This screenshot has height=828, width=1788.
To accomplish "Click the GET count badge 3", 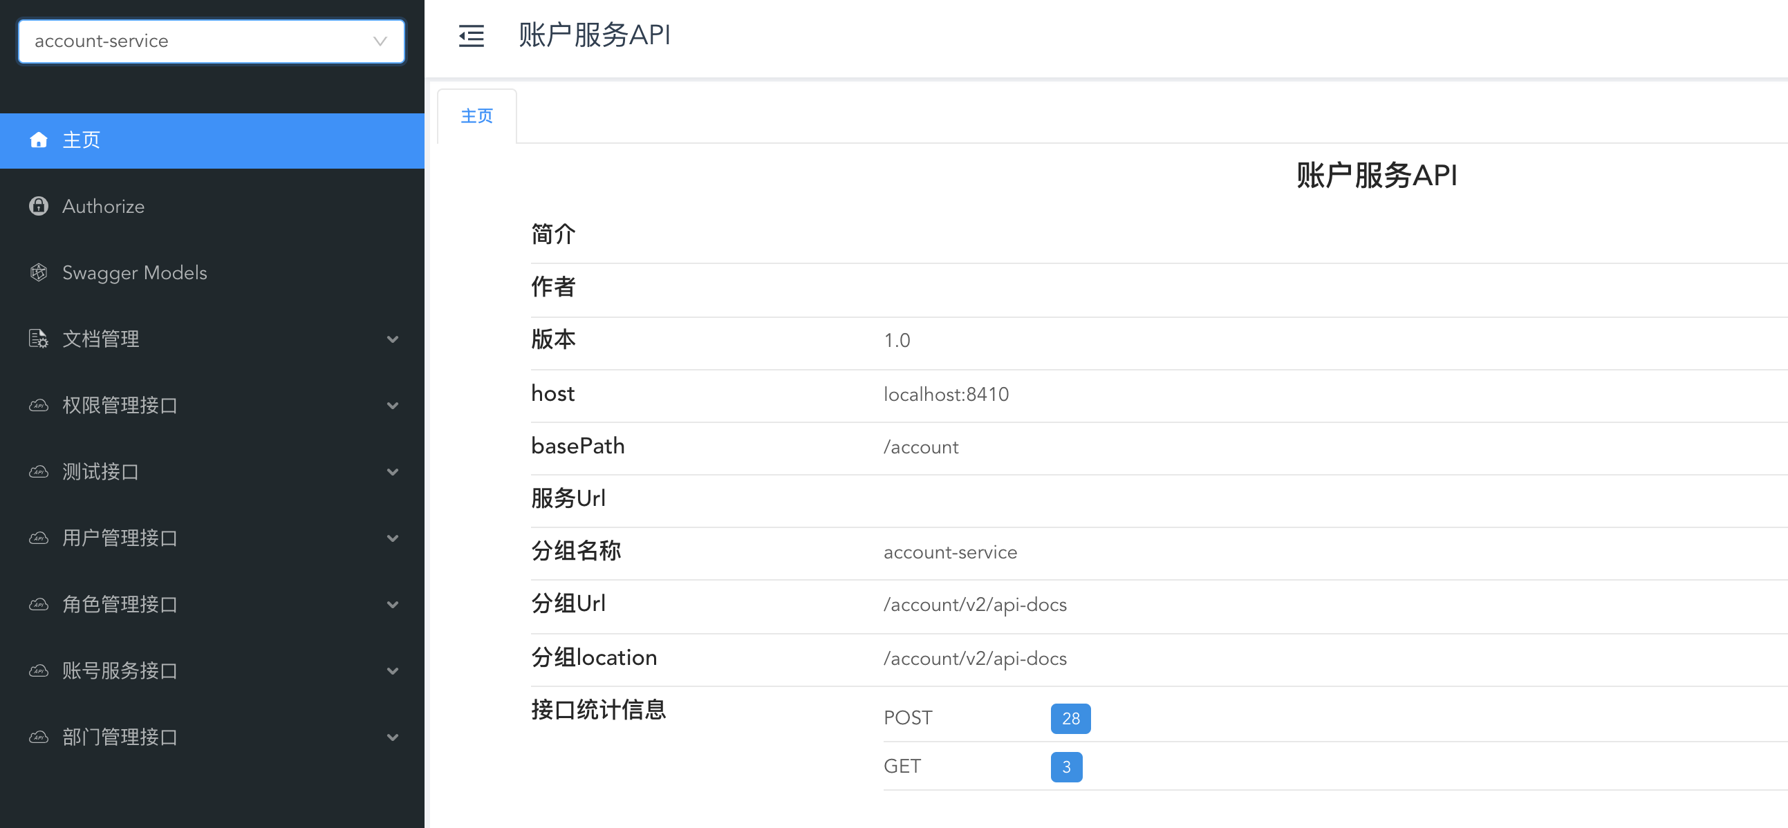I will pos(1066,767).
